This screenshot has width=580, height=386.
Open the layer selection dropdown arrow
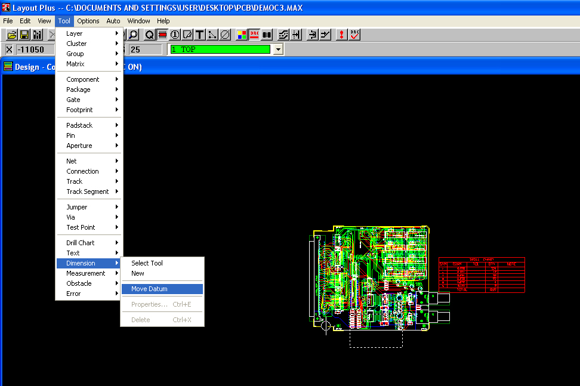point(277,50)
